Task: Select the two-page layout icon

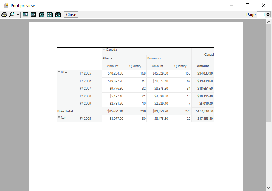Action: [x=34, y=15]
